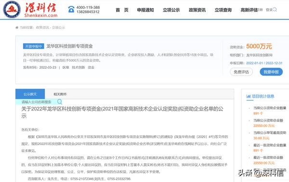This screenshot has height=182, width=289.
Task: Click the telephone icon beside hotline number
Action: click(71, 9)
